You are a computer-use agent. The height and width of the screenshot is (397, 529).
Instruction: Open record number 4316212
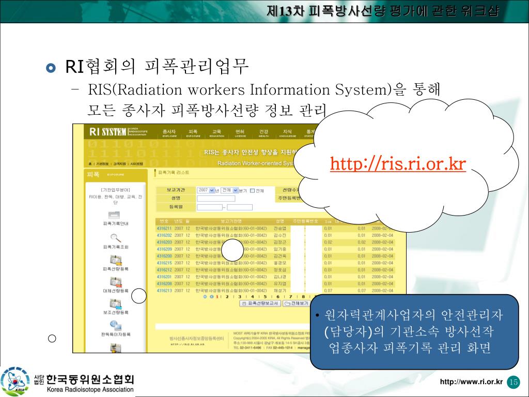(x=164, y=270)
